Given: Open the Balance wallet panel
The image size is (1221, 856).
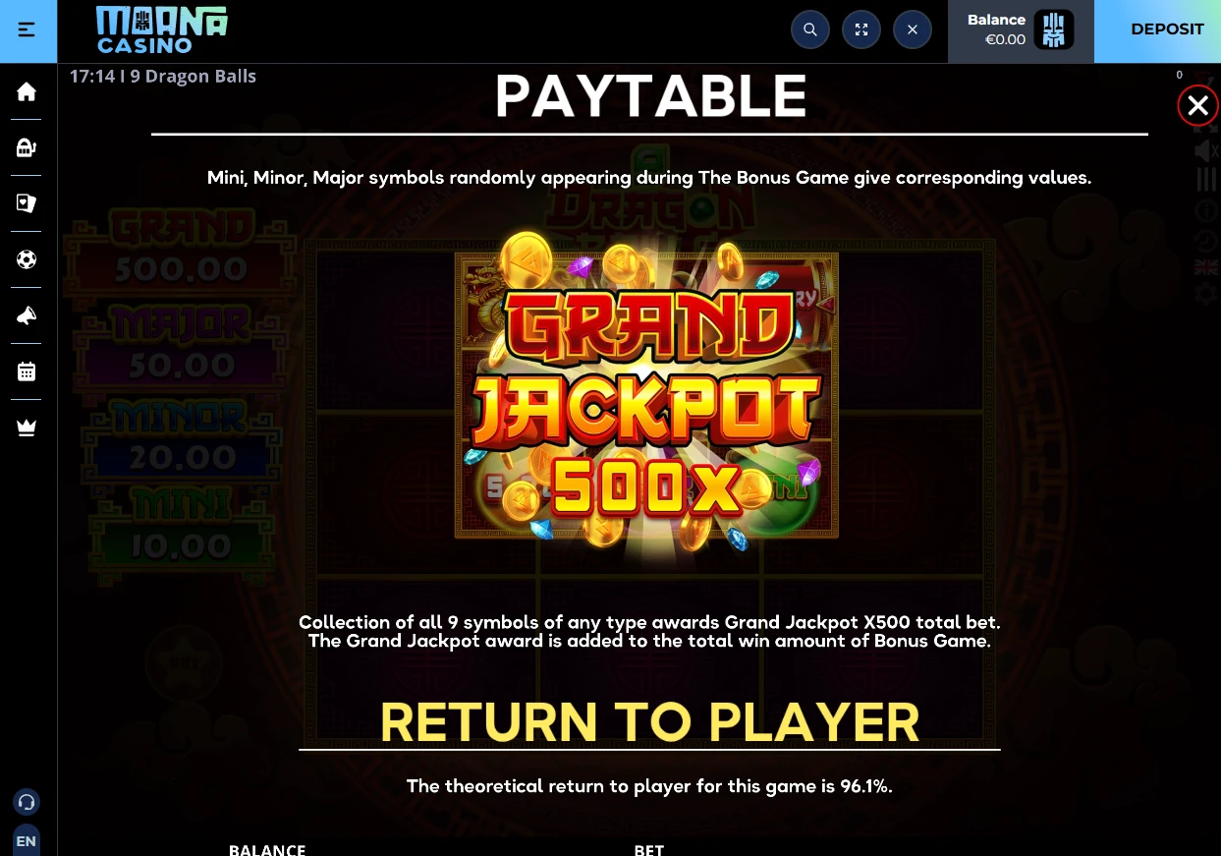Looking at the screenshot, I should pyautogui.click(x=1021, y=30).
